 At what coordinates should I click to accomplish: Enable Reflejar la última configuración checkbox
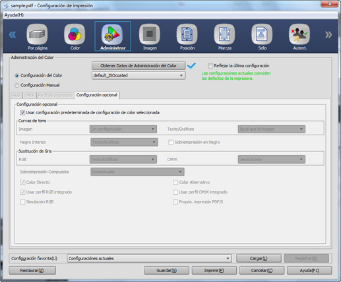click(x=210, y=65)
